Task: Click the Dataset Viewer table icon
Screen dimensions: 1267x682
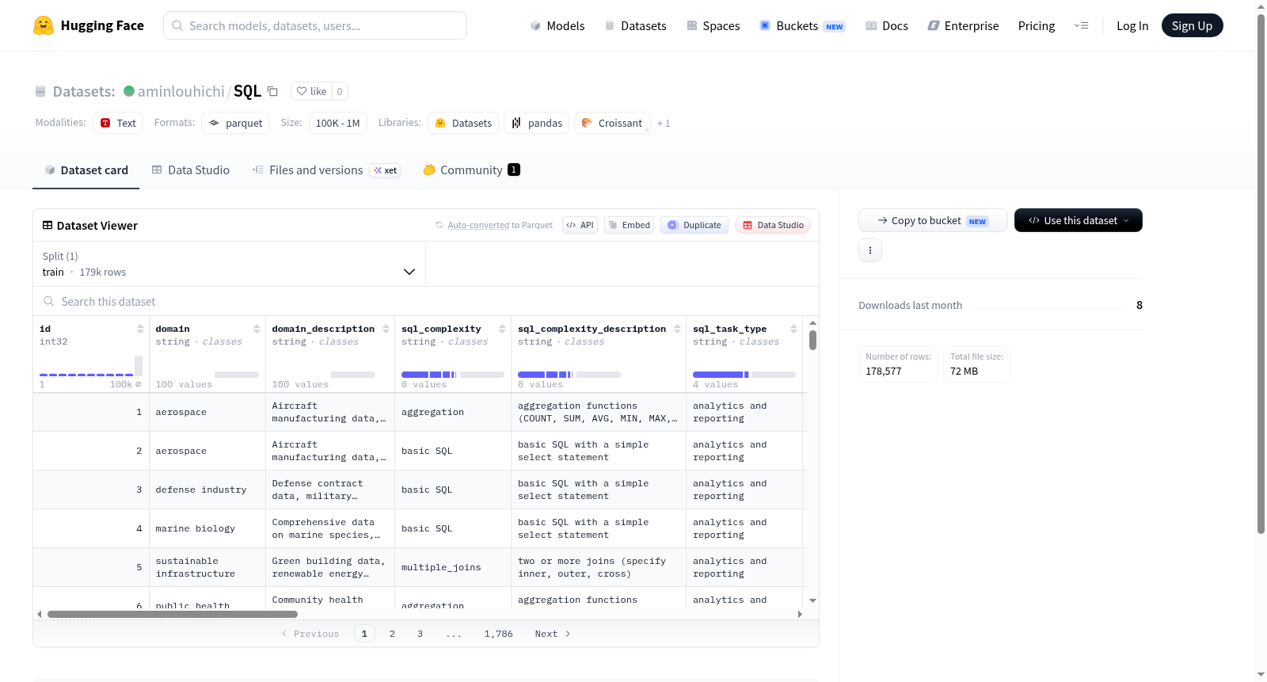Action: pos(48,225)
